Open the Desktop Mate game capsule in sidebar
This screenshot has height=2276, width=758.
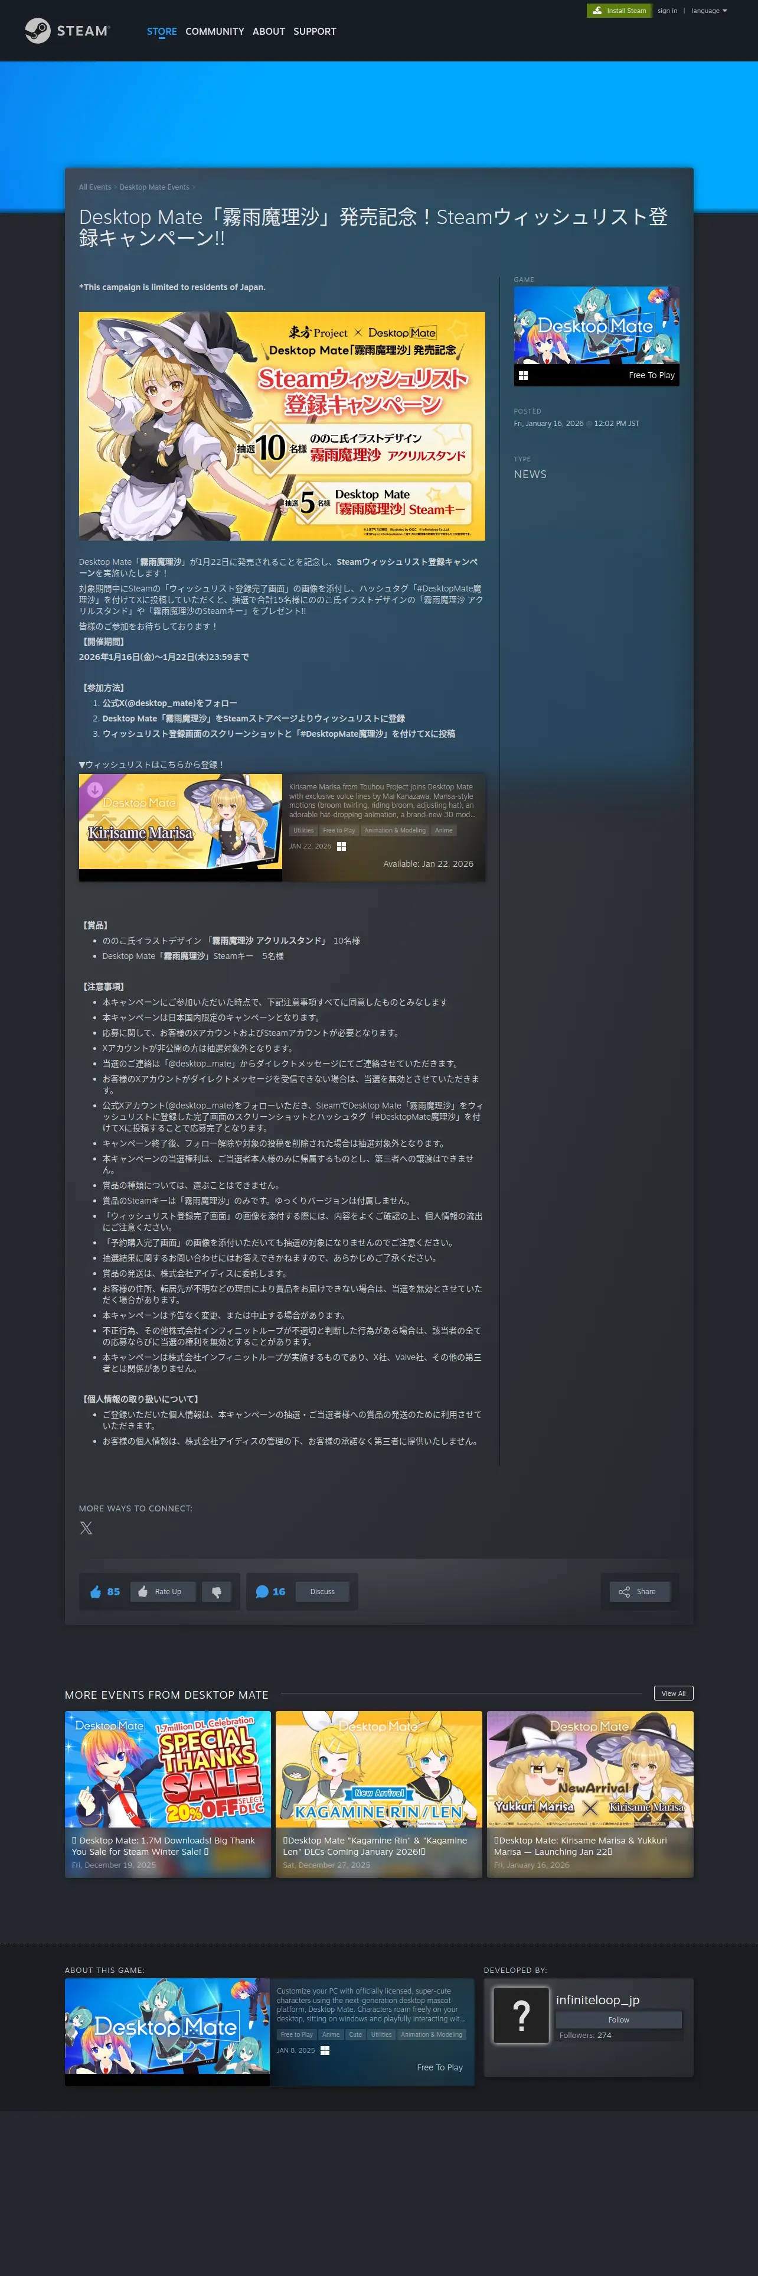coord(596,325)
